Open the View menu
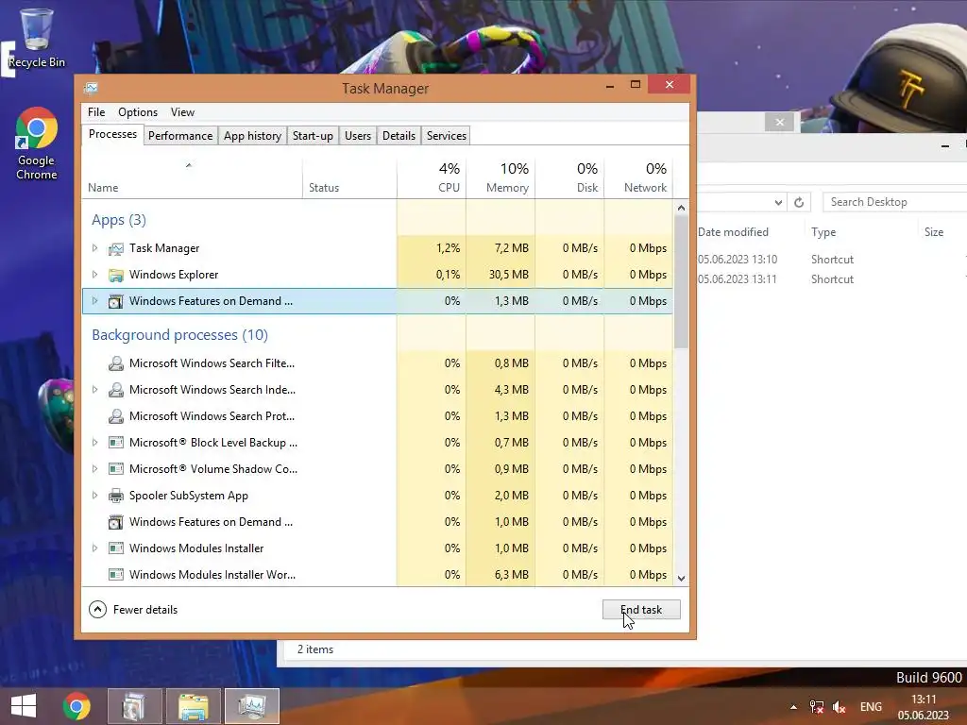967x725 pixels. coord(182,112)
